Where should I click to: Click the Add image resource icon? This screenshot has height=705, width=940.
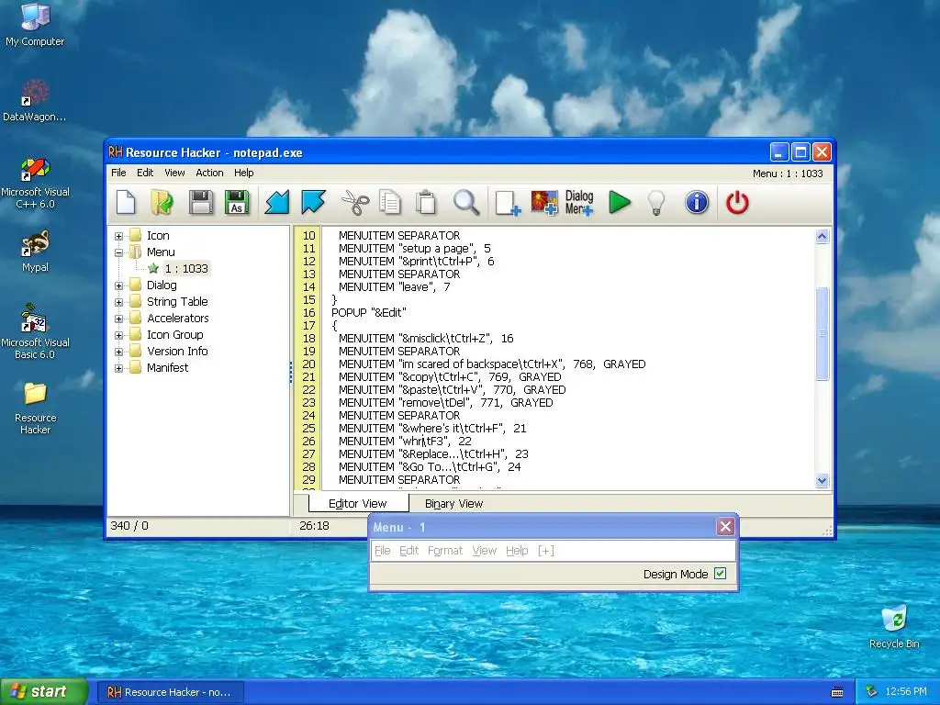[543, 203]
